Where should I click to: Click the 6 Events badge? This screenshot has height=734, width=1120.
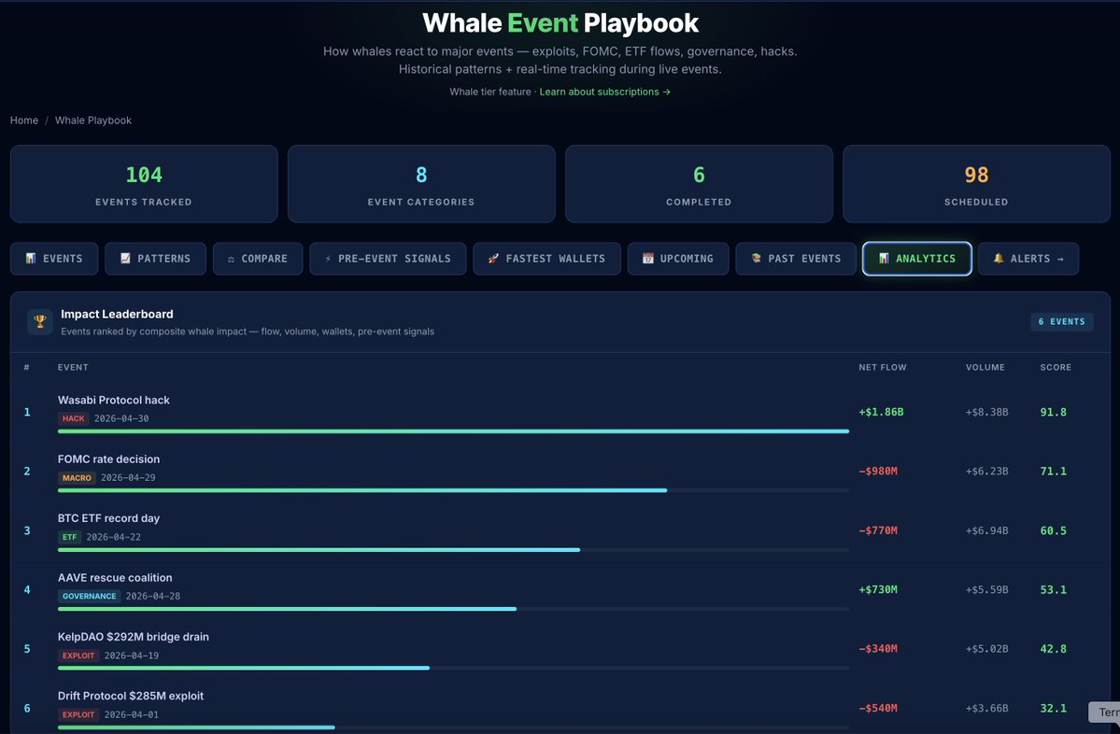pyautogui.click(x=1061, y=321)
